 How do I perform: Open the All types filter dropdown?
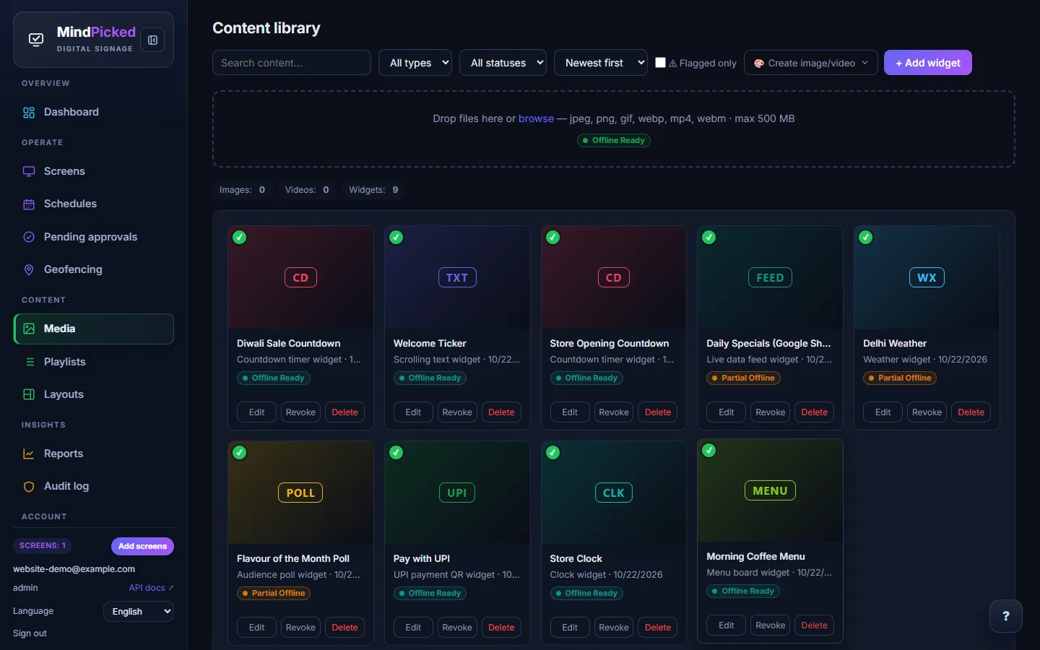415,63
